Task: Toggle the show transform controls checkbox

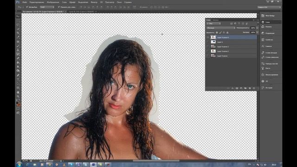Action: pos(59,7)
